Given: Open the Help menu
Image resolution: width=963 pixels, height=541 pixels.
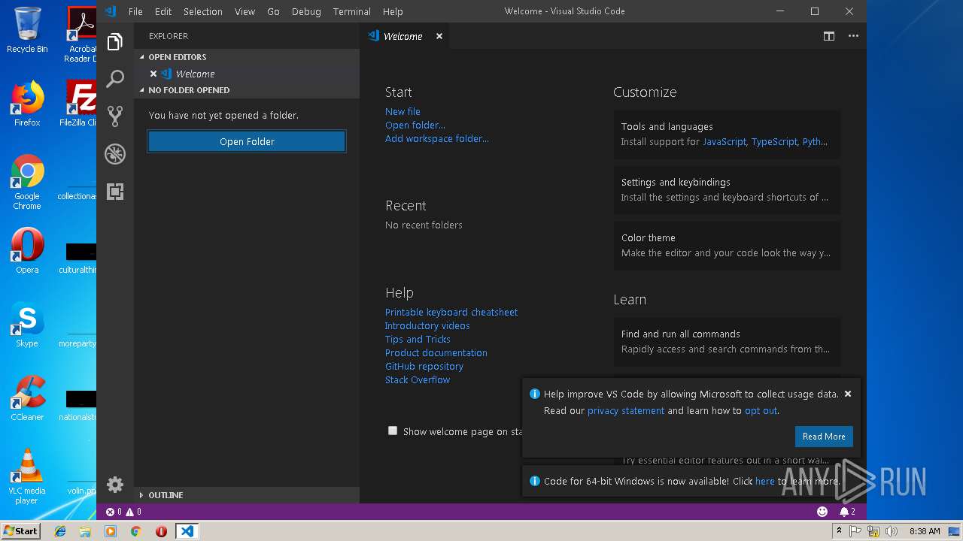Looking at the screenshot, I should pyautogui.click(x=393, y=11).
